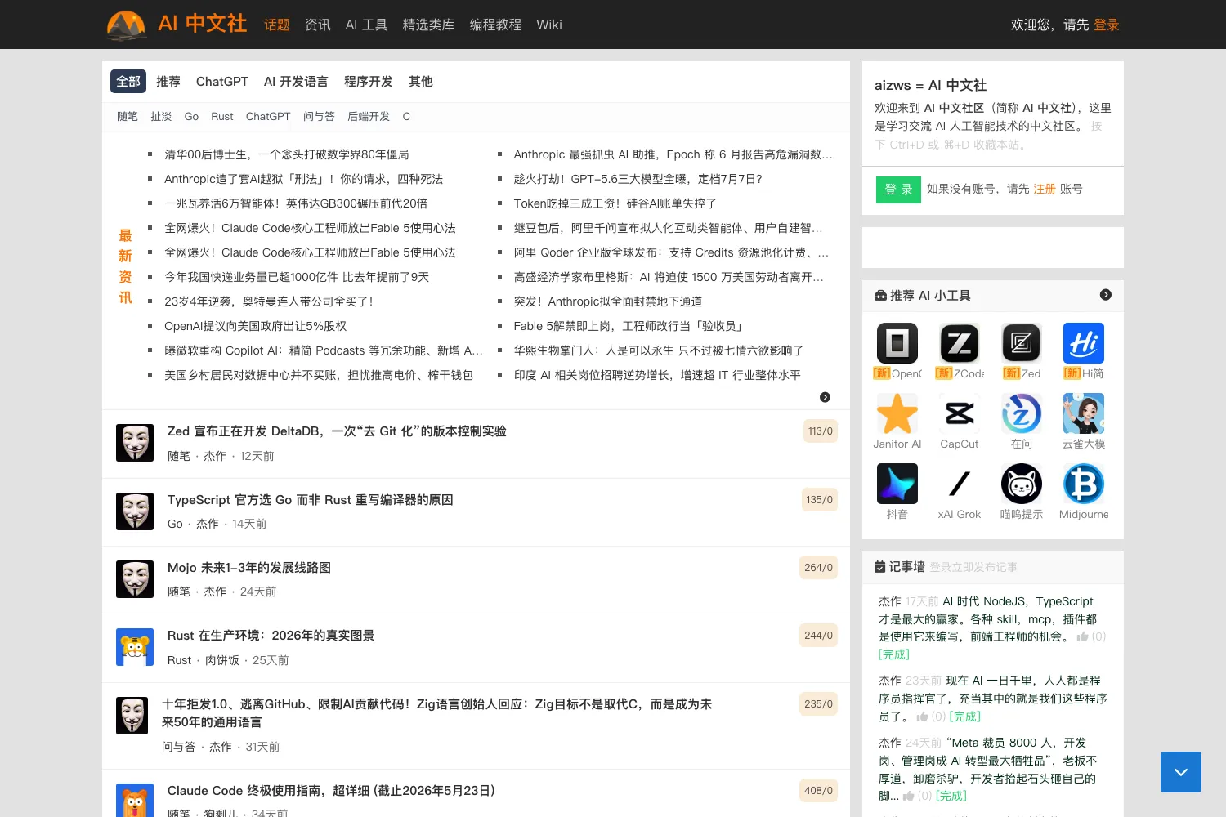Open AI 工具 in the top navigation
The height and width of the screenshot is (817, 1226).
366,25
